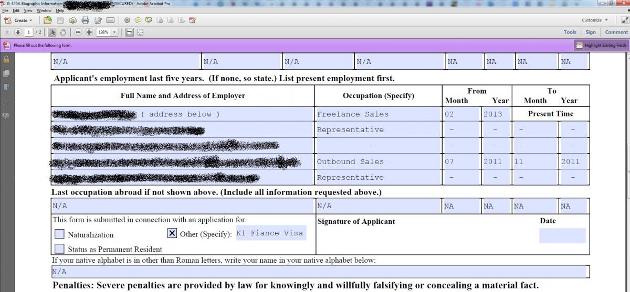Viewport: 630px width, 292px height.
Task: Open the signatures sidebar panel
Action: click(6, 115)
